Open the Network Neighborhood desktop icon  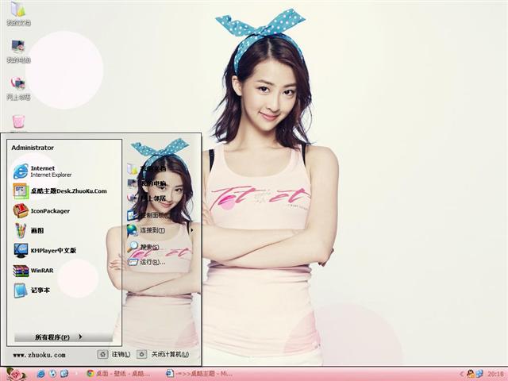(18, 88)
